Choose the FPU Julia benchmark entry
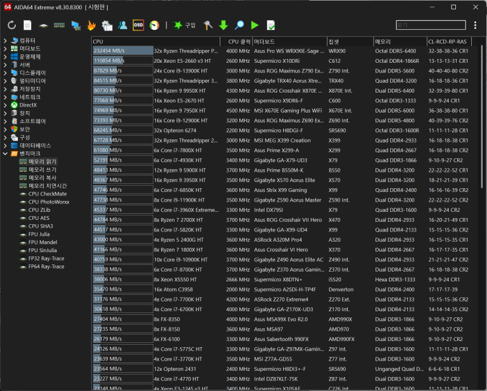The width and height of the screenshot is (487, 391). tap(39, 234)
